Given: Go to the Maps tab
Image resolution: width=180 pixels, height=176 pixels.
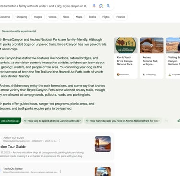Looking at the screenshot, I should tap(79, 17).
